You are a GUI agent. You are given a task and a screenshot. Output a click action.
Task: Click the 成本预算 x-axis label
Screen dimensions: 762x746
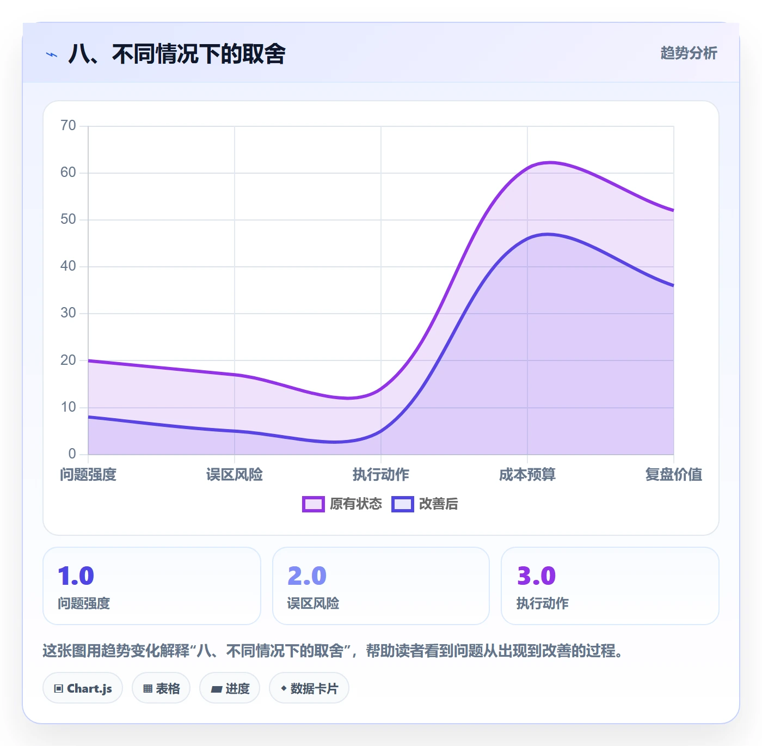pyautogui.click(x=527, y=475)
